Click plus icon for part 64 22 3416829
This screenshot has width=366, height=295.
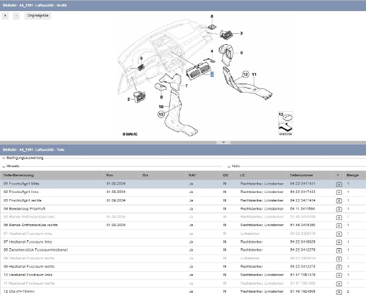[x=339, y=242]
